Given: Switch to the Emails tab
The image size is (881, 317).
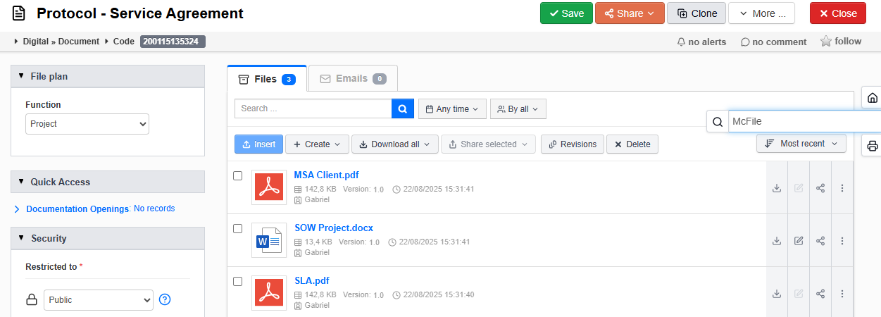Looking at the screenshot, I should pos(354,79).
